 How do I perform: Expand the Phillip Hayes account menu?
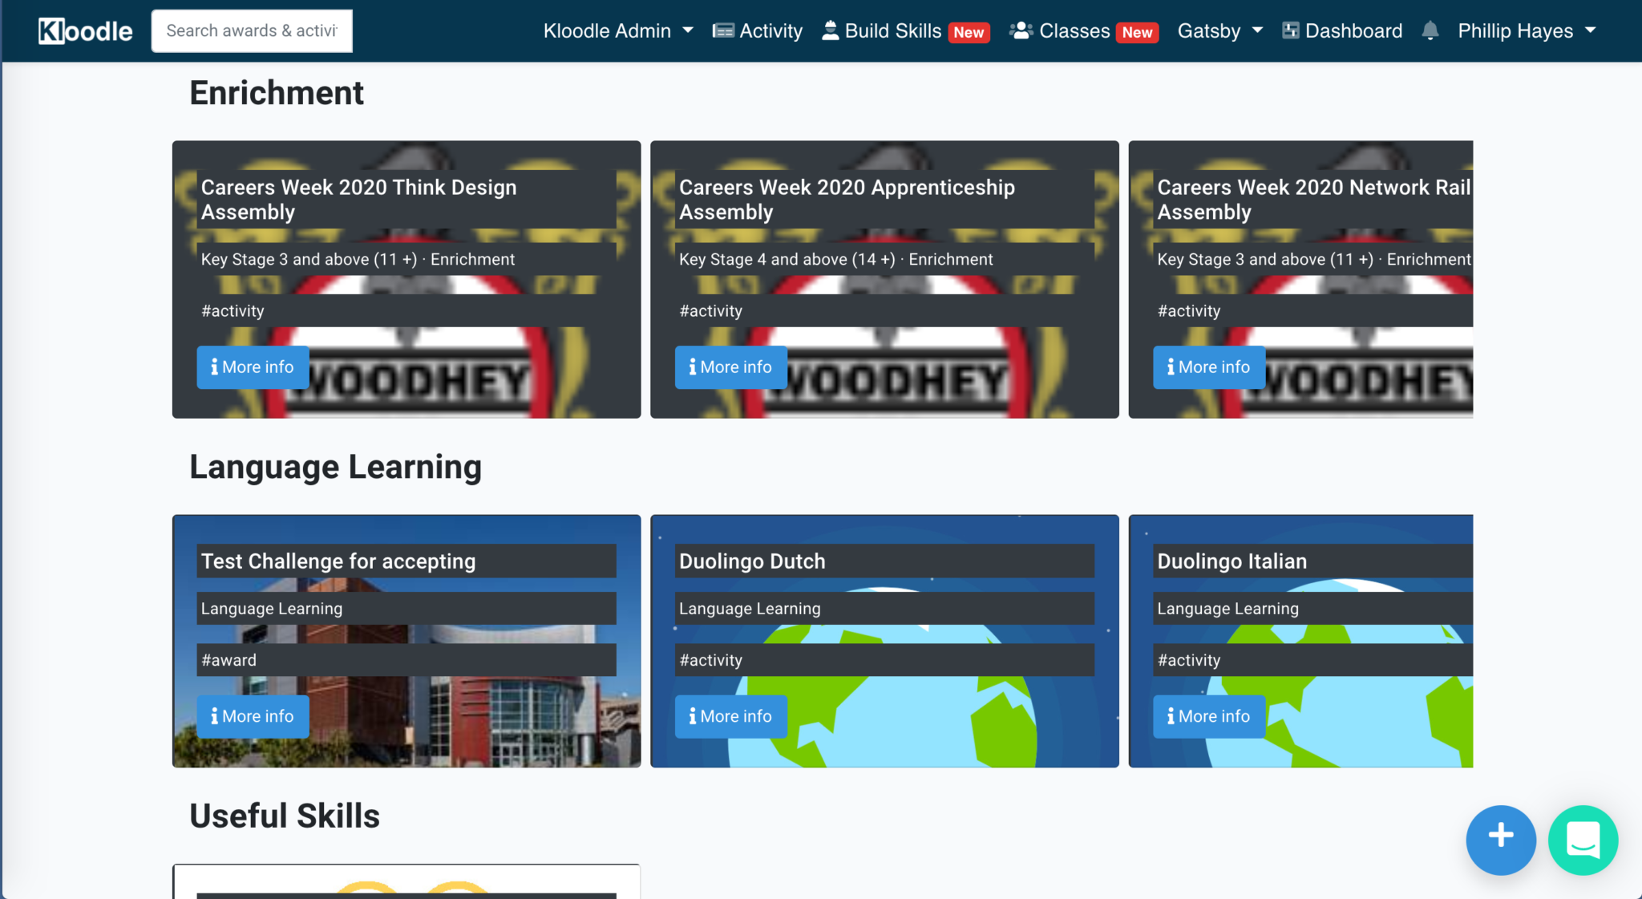point(1523,30)
